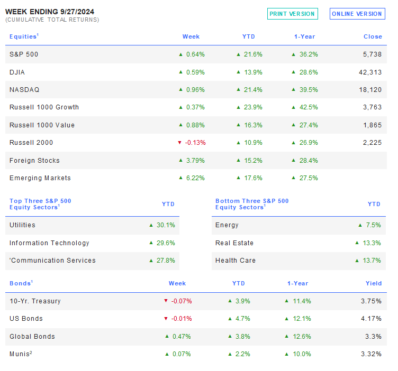Click the Bottom Three S&P 500 Equity Sectors heading
Viewport: 398px width, 371px height.
252,204
